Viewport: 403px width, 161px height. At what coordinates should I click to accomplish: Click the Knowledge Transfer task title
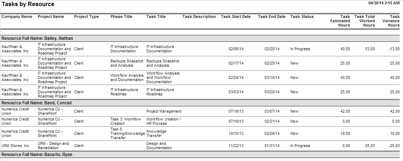click(156, 133)
